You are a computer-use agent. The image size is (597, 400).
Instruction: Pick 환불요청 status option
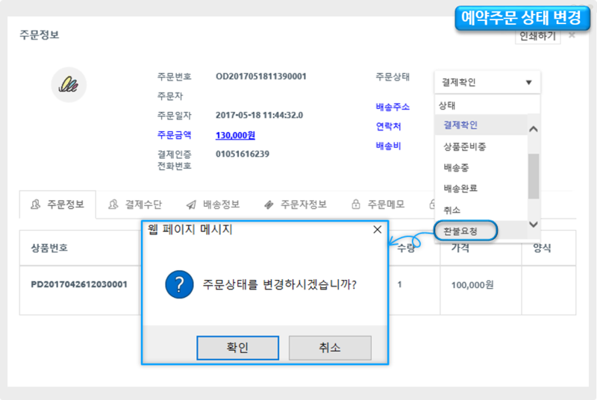[460, 232]
